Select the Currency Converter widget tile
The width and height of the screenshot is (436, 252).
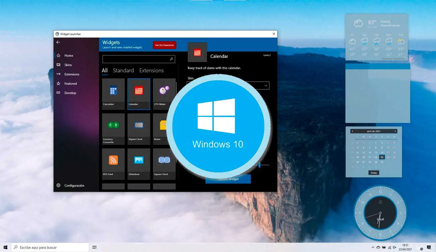tap(113, 129)
